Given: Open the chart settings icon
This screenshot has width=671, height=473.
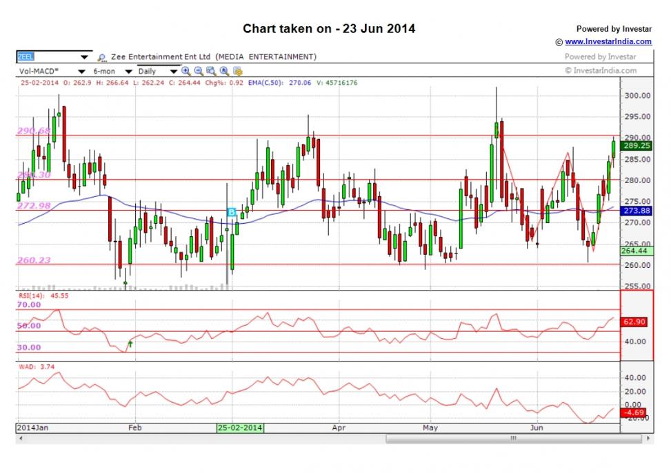Looking at the screenshot, I should pos(237,71).
